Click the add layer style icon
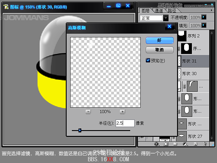Image resolution: width=217 pixels, height=163 pixels. click(x=157, y=144)
